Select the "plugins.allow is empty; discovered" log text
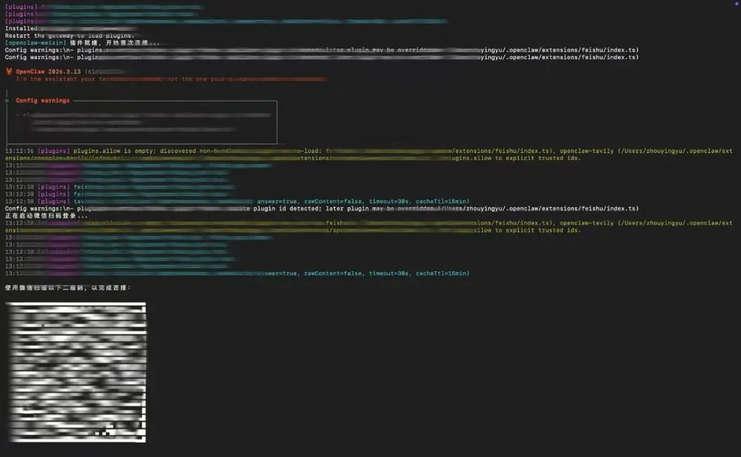Image resolution: width=741 pixels, height=457 pixels. [134, 151]
